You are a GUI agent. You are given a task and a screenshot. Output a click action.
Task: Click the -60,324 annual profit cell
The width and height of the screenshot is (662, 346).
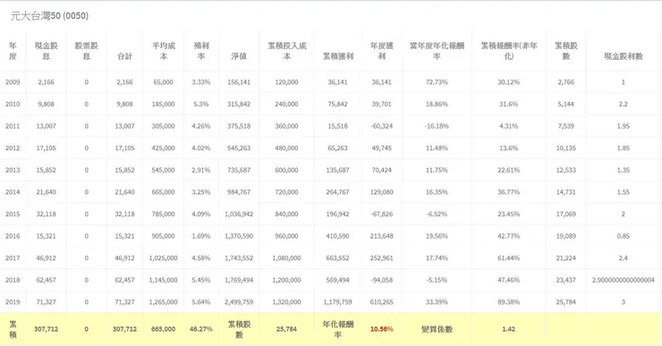(382, 126)
